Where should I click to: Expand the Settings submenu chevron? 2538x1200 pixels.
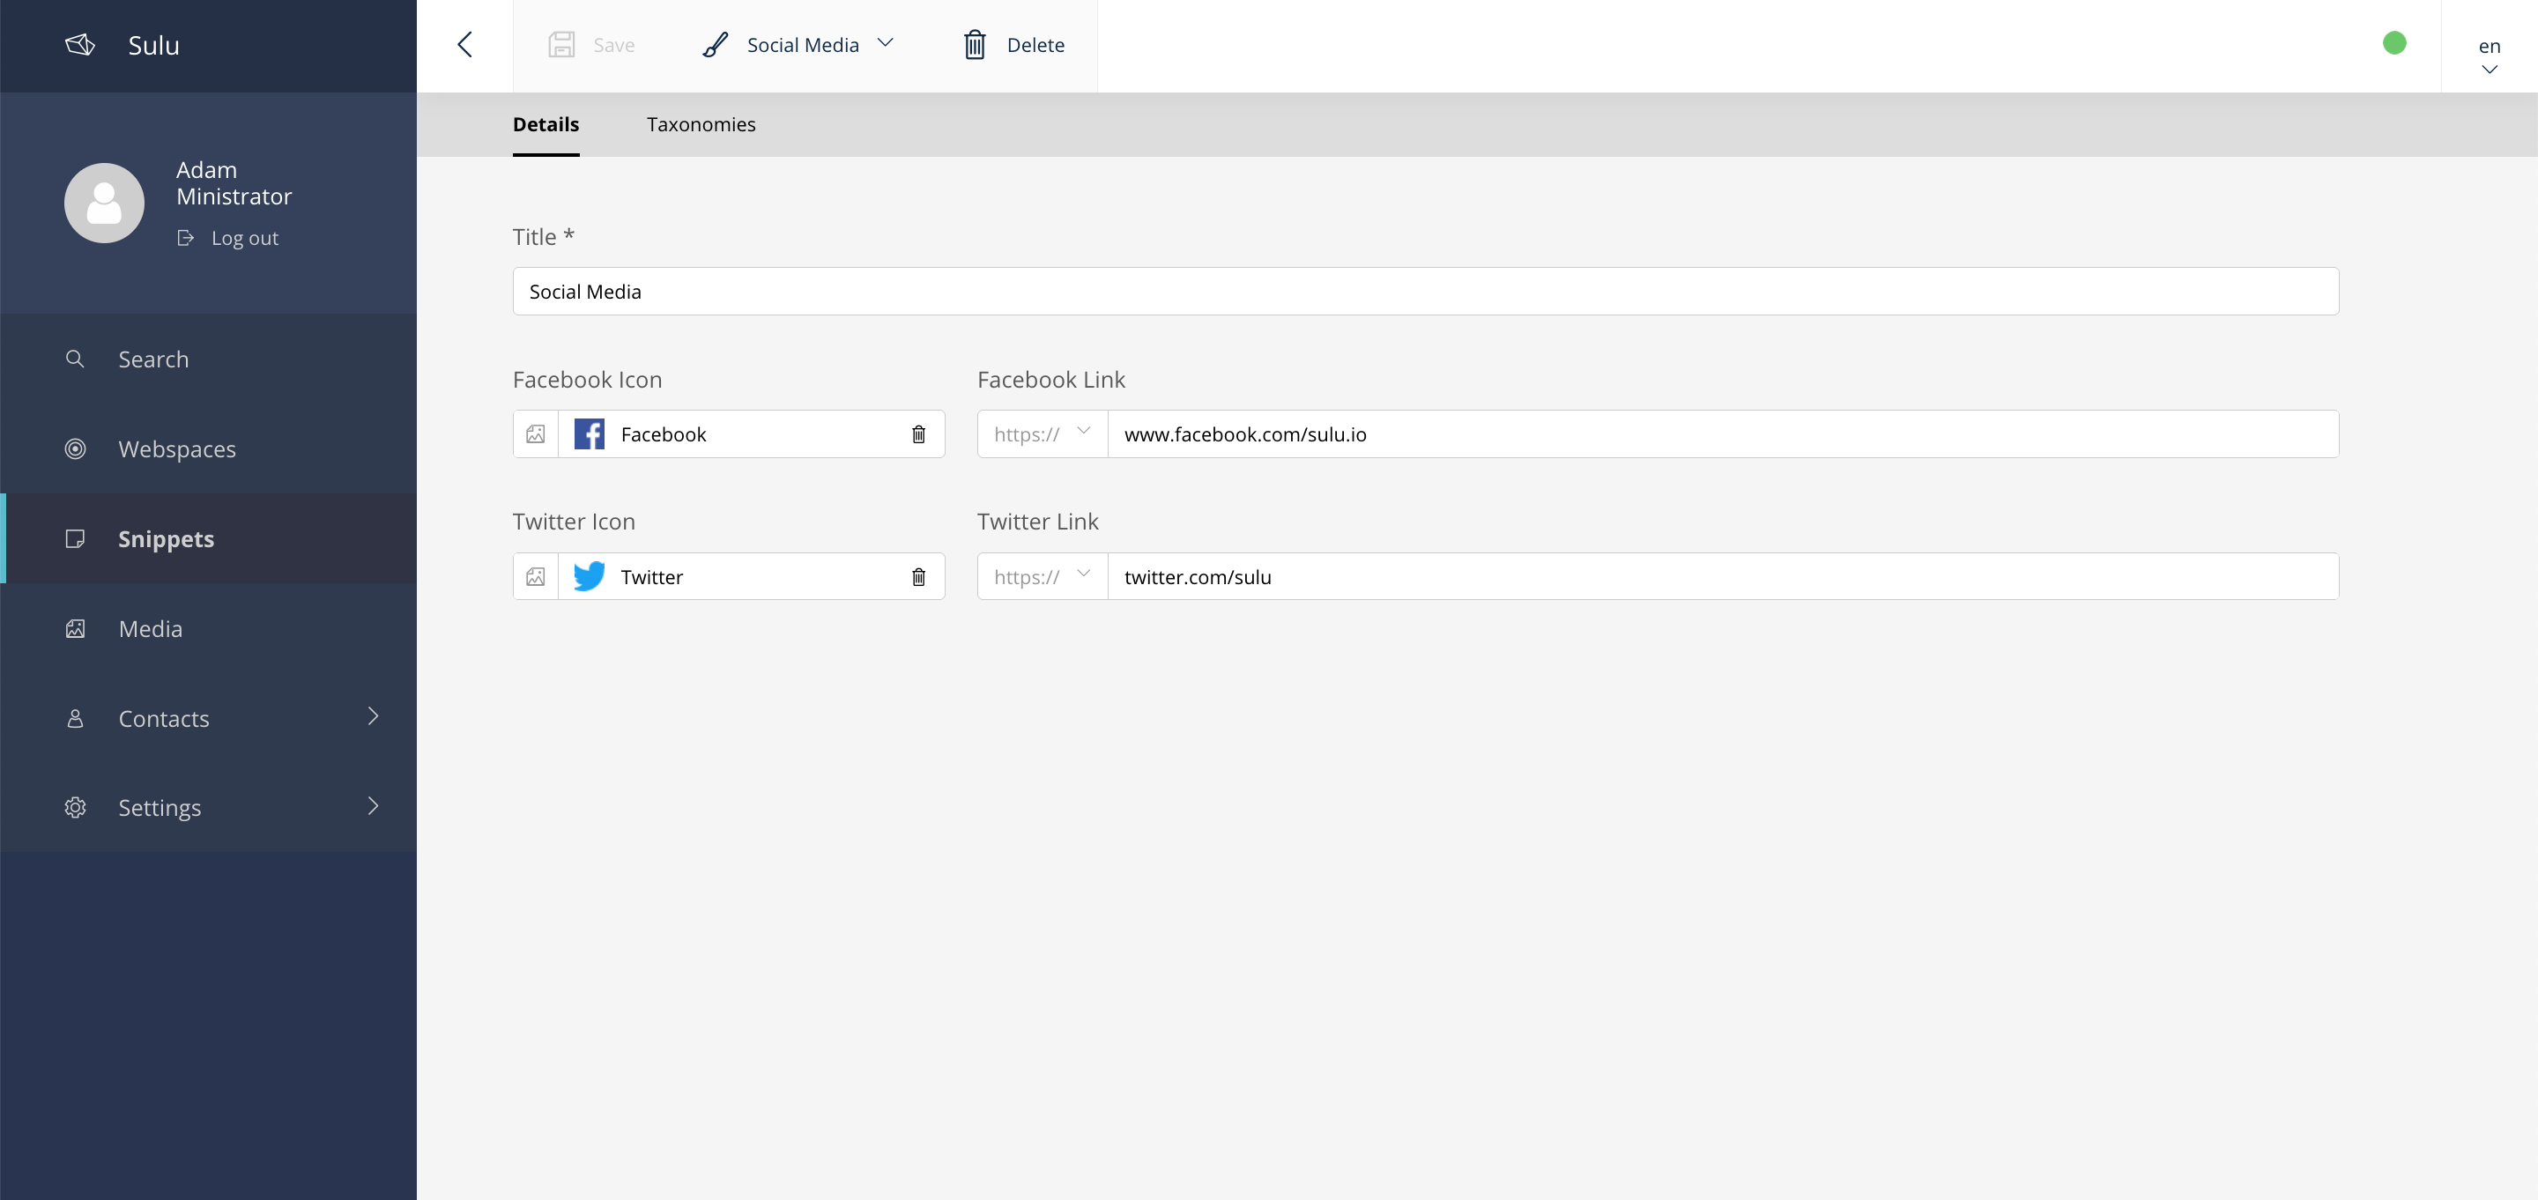pos(374,806)
